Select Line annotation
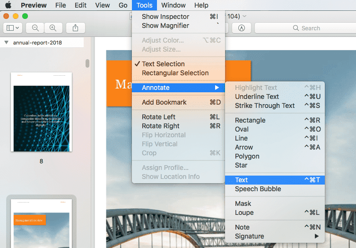 point(275,138)
